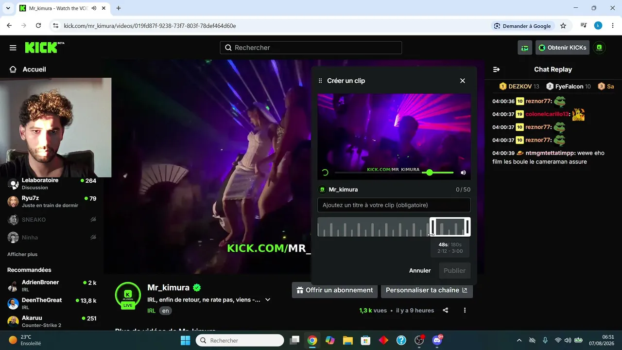
Task: Open the Ryu7z channel
Action: tap(52, 201)
